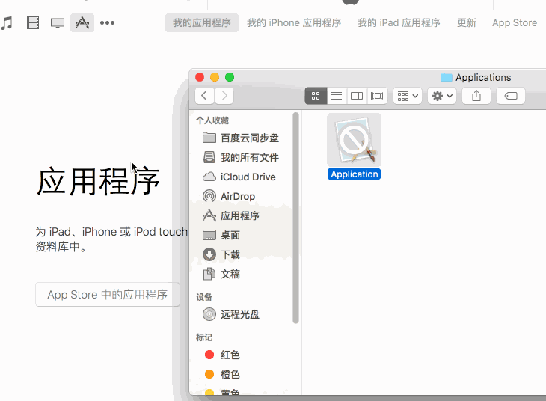Switch Finder to Cover Flow view
This screenshot has height=401, width=546.
378,96
